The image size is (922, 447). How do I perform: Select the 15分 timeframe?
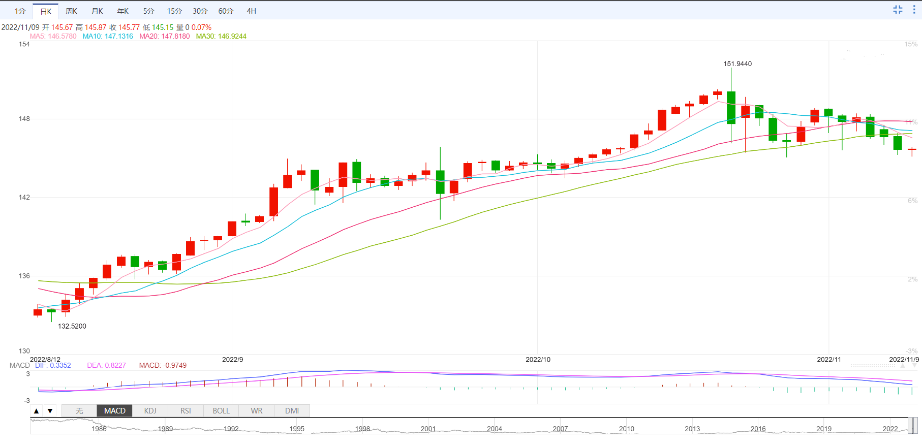coord(174,11)
